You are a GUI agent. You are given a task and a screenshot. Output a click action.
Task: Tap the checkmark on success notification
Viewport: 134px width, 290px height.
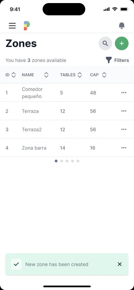coord(16,264)
